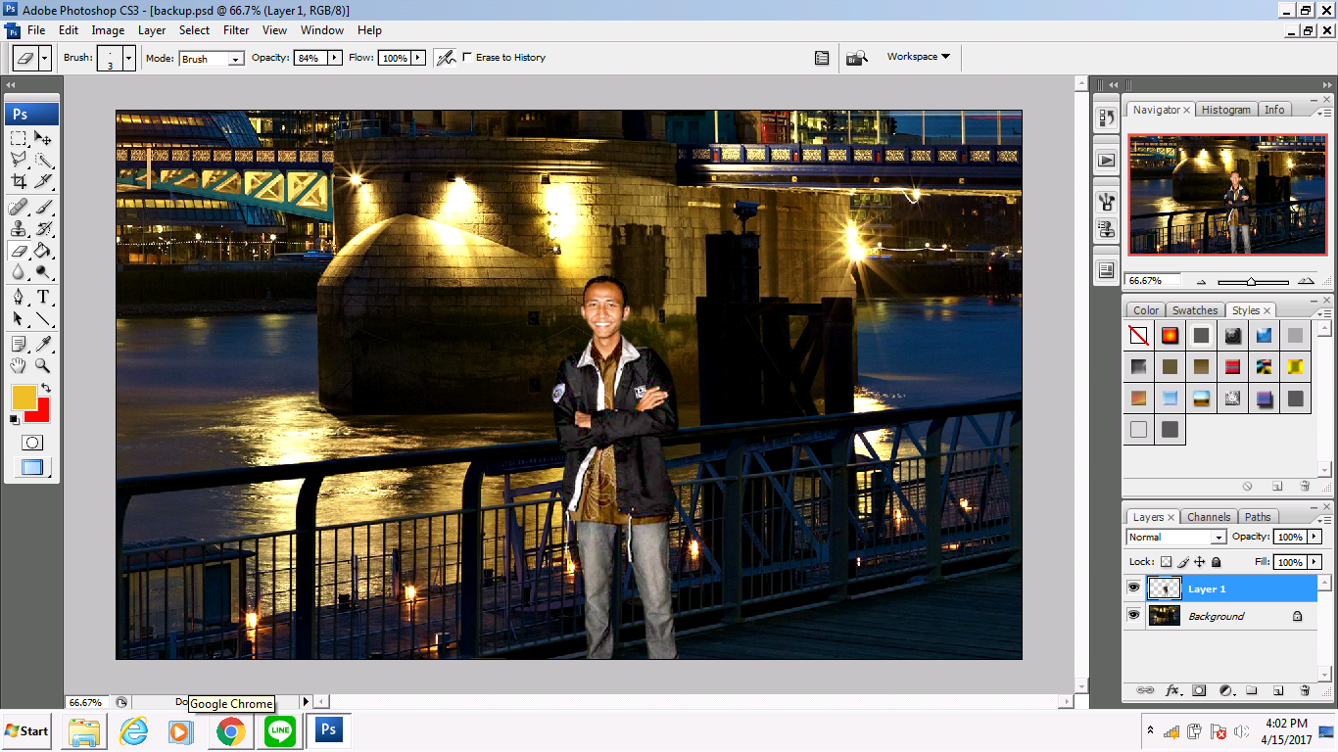Create a new layer in the Layers panel
The width and height of the screenshot is (1338, 752).
[1277, 691]
